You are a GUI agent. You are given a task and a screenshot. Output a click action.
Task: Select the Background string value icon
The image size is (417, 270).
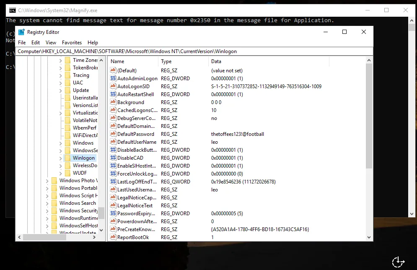(x=113, y=102)
